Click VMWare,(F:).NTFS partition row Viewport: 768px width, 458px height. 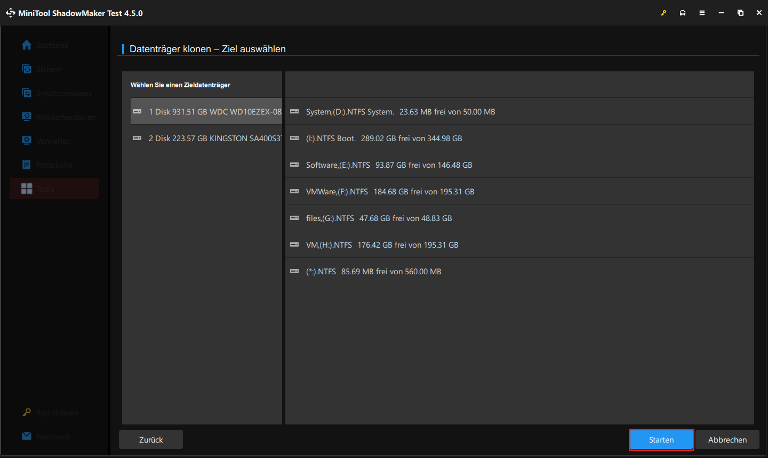(x=519, y=191)
